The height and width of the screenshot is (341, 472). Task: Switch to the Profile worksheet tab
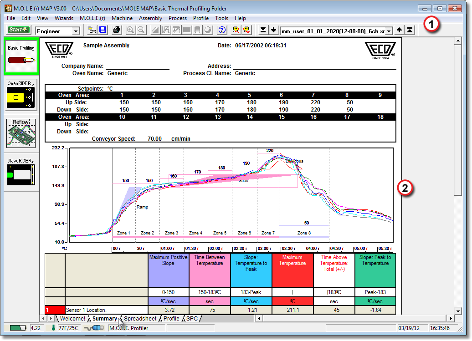pos(171,318)
